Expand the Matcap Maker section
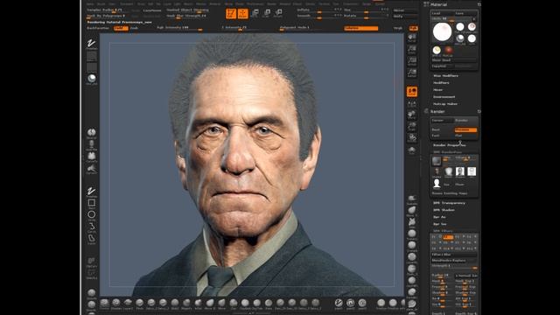The image size is (560, 315). [x=445, y=104]
